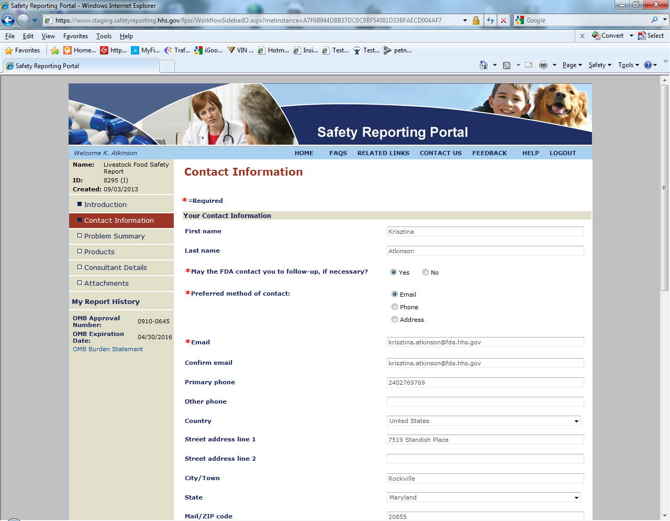Open the View menu
This screenshot has height=521, width=670.
tap(48, 36)
